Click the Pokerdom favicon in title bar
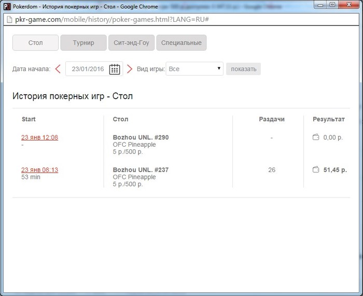The height and width of the screenshot is (296, 363). point(7,7)
